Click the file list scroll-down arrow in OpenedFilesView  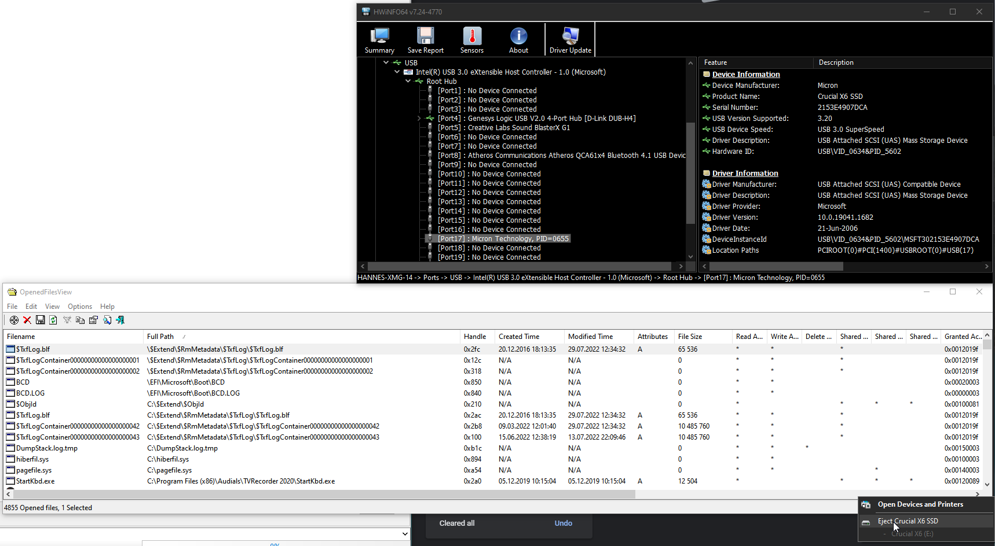(x=987, y=485)
